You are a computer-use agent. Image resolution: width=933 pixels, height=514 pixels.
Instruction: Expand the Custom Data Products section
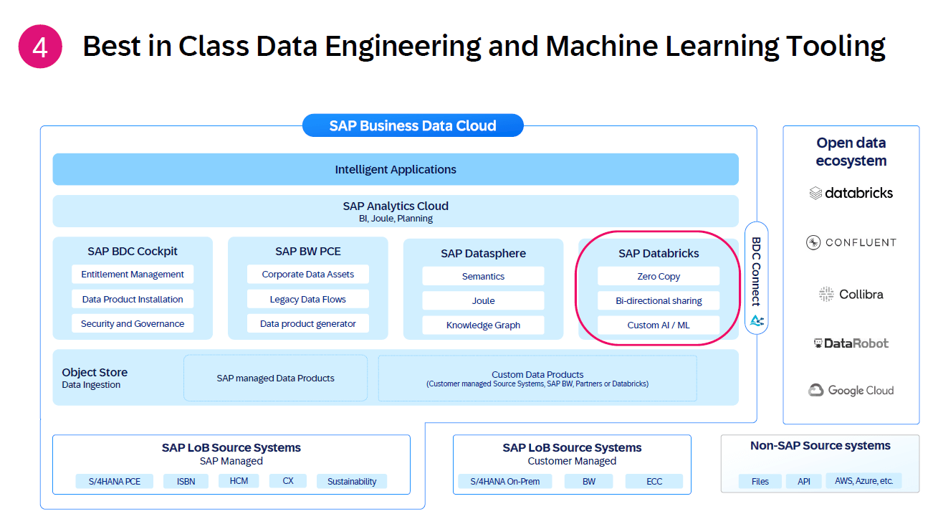(537, 377)
